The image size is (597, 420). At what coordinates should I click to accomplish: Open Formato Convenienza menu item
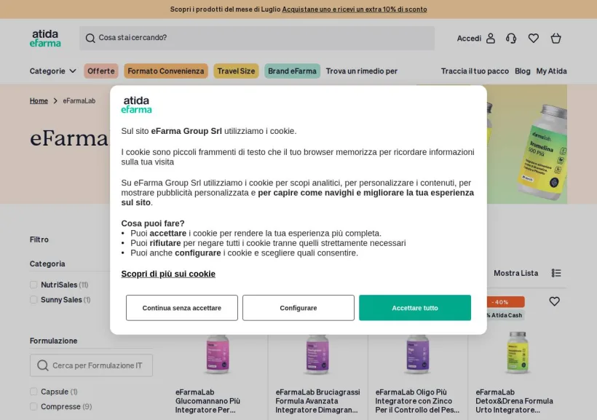165,71
